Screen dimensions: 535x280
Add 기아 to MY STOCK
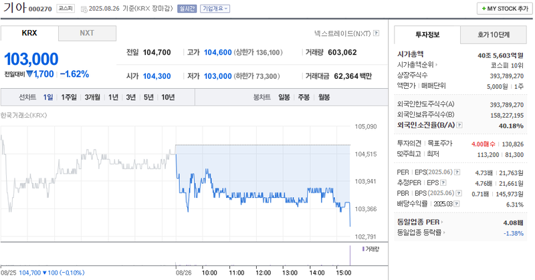click(505, 9)
